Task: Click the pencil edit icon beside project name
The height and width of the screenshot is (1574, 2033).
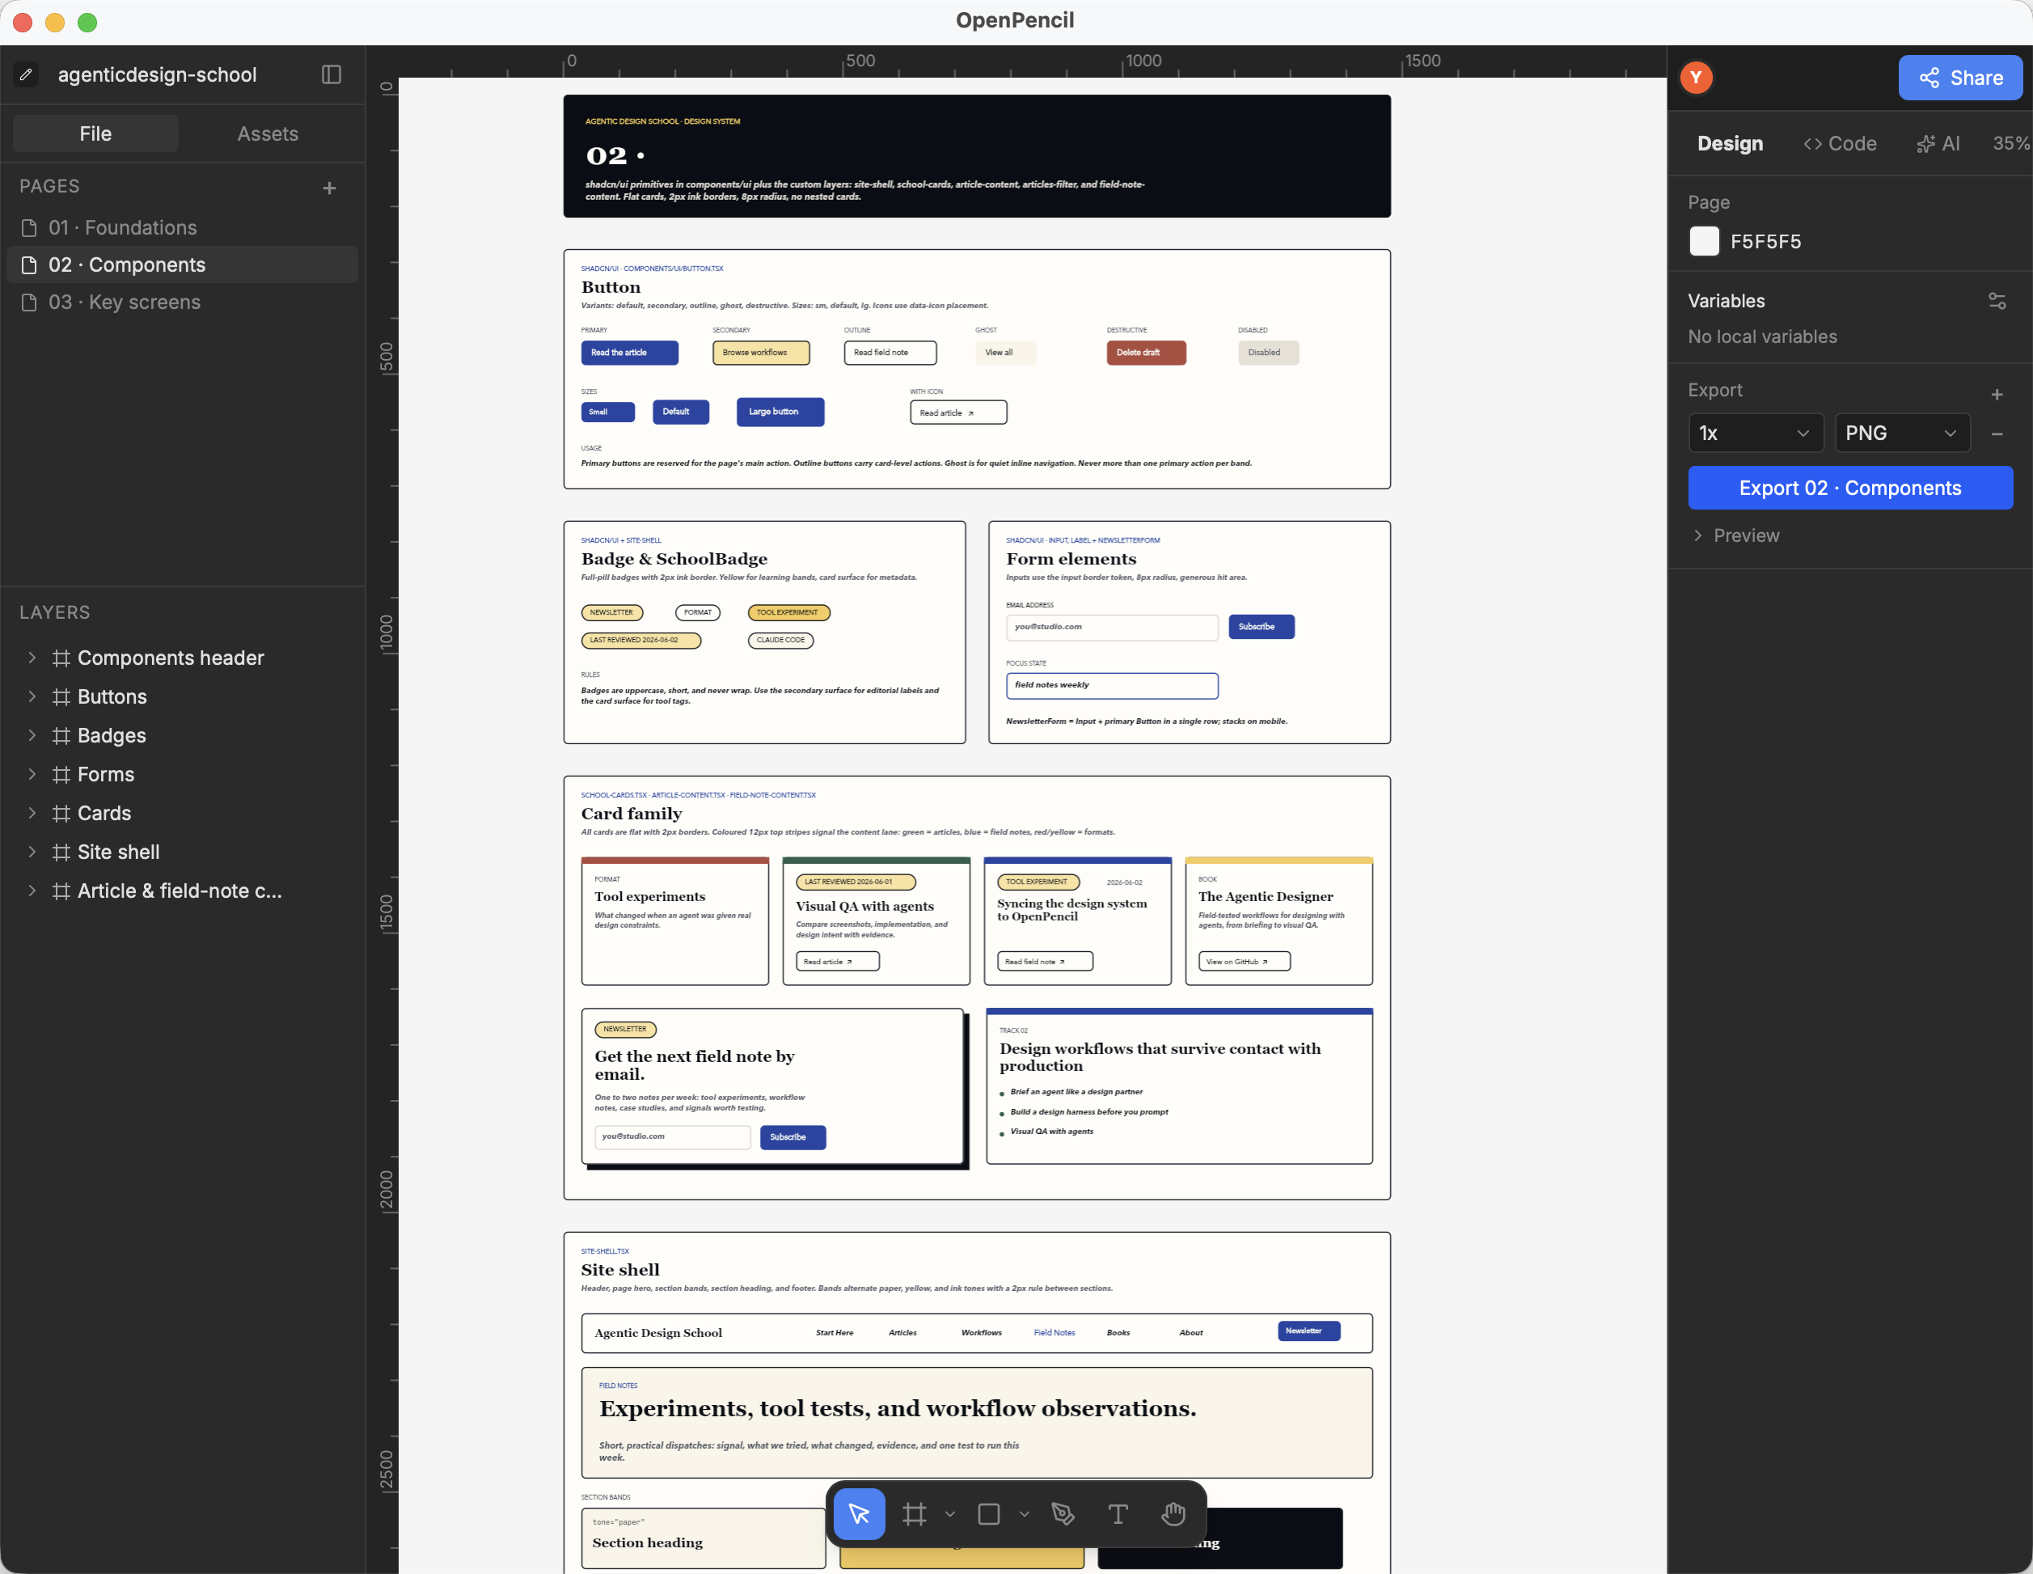Action: tap(26, 74)
